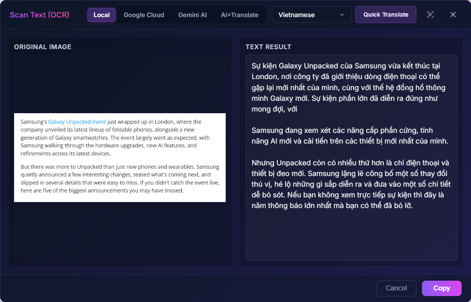Click the Quick Translate button
This screenshot has width=471, height=302.
tap(386, 15)
